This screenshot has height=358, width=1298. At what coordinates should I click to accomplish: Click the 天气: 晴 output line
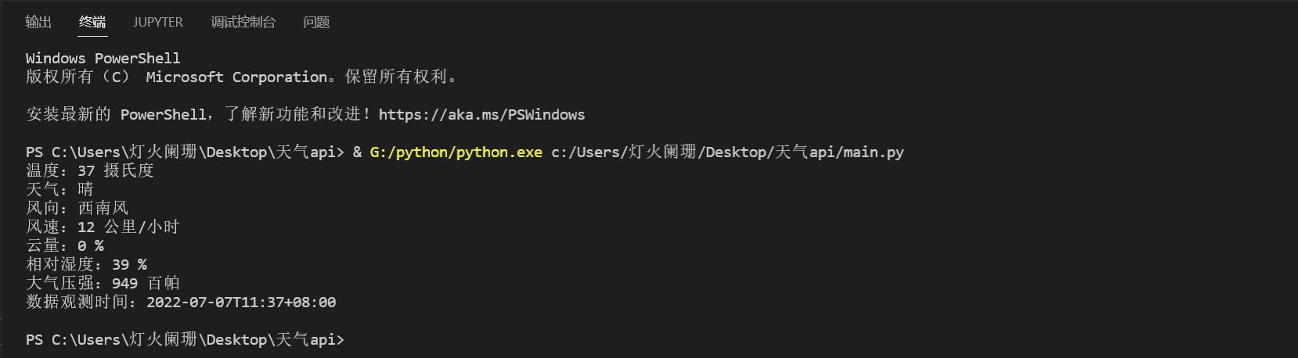(59, 190)
